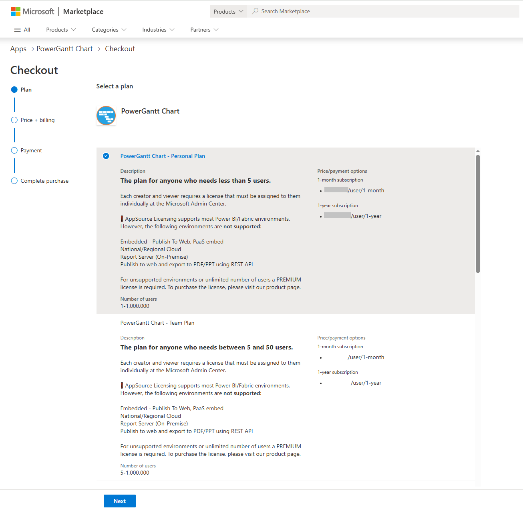This screenshot has width=523, height=511.
Task: Open the Products nav menu item
Action: (61, 30)
